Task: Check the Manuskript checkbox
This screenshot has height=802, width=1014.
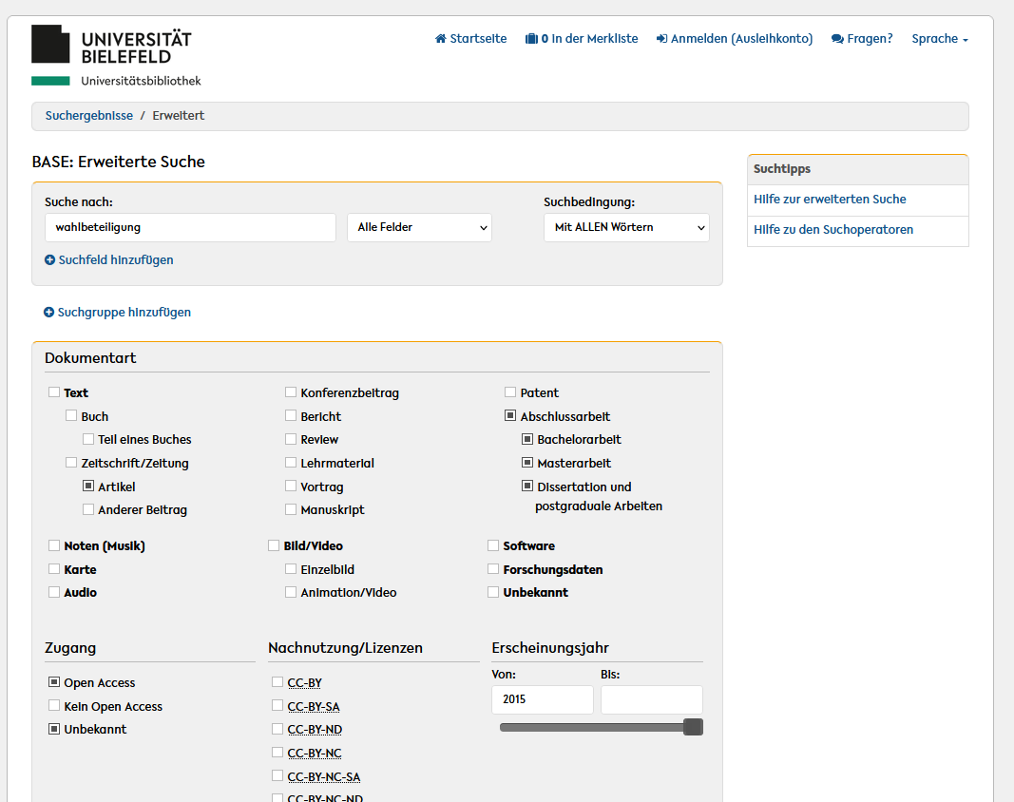Action: 291,509
